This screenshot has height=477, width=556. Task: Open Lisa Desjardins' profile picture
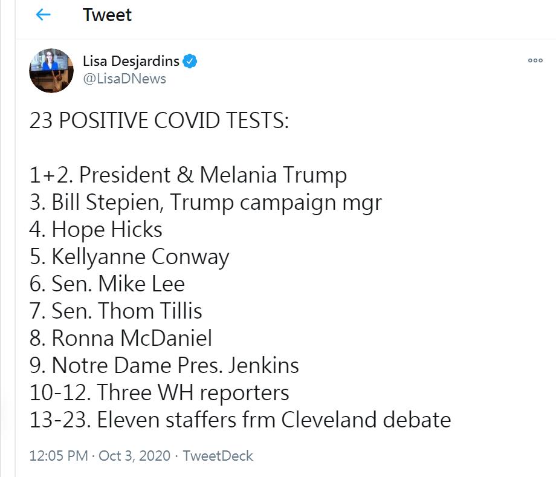pyautogui.click(x=51, y=71)
